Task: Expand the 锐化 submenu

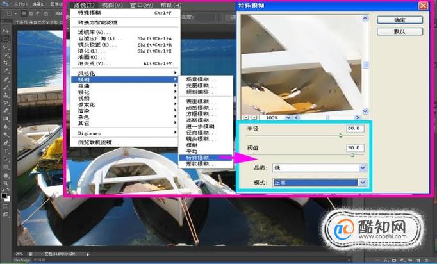Action: point(125,92)
